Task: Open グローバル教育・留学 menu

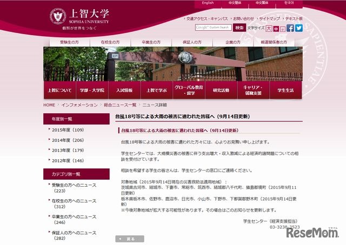Action: [x=189, y=90]
